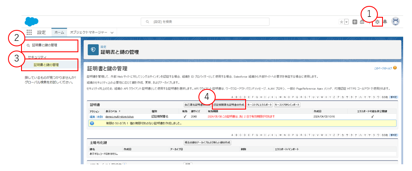Click the Salesforce cloud logo
This screenshot has height=171, width=412.
pyautogui.click(x=32, y=21)
